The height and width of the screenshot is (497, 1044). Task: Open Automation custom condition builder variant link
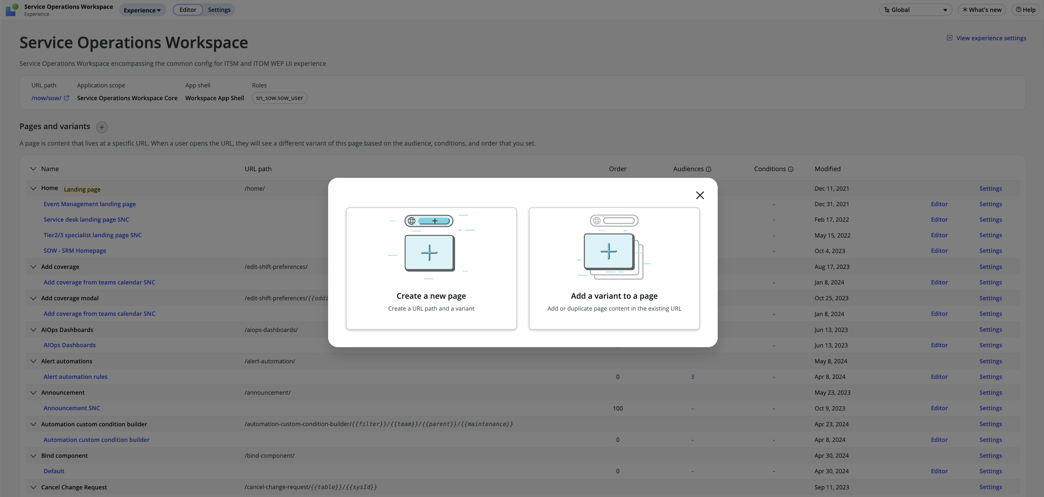coord(96,440)
